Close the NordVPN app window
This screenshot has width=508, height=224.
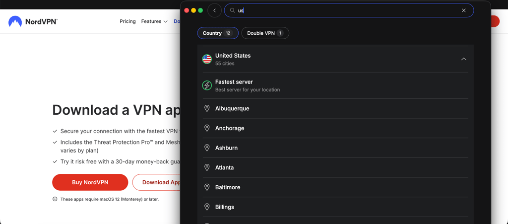(x=187, y=10)
